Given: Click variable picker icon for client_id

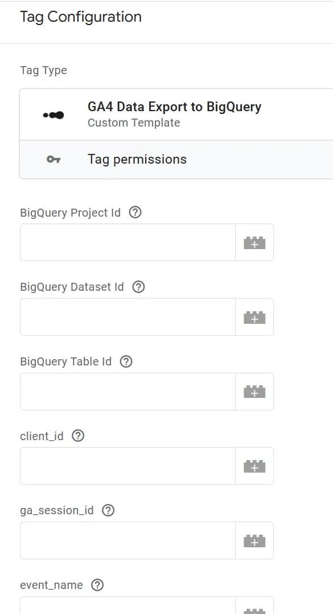Looking at the screenshot, I should pos(254,466).
